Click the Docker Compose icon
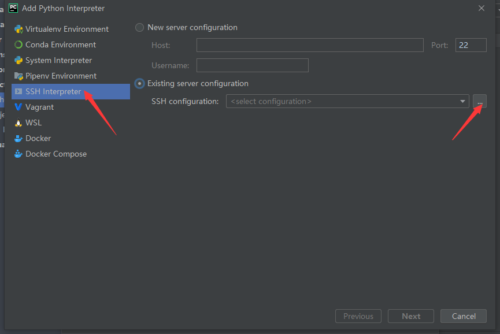Viewport: 500px width, 334px height. click(18, 154)
